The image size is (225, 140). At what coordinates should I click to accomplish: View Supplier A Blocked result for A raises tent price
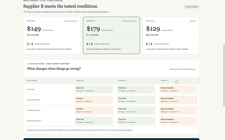pyautogui.click(x=94, y=110)
